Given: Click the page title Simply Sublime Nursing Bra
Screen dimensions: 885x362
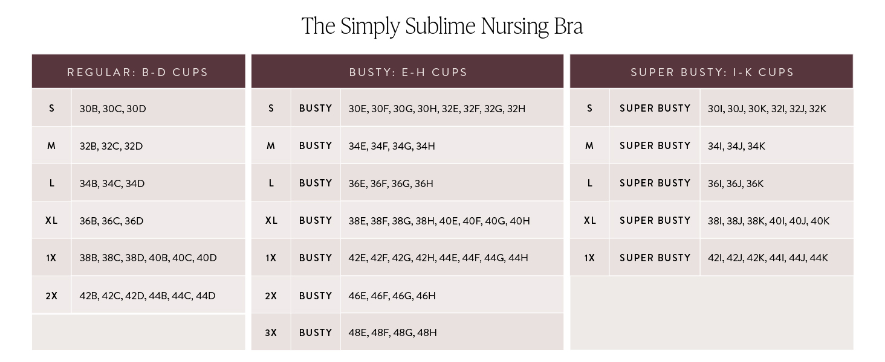Looking at the screenshot, I should pyautogui.click(x=442, y=27).
